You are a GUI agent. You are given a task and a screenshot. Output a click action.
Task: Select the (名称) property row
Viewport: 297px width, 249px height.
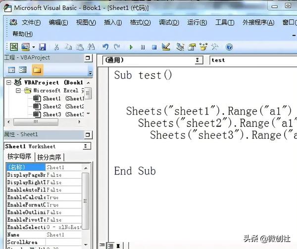(44, 167)
